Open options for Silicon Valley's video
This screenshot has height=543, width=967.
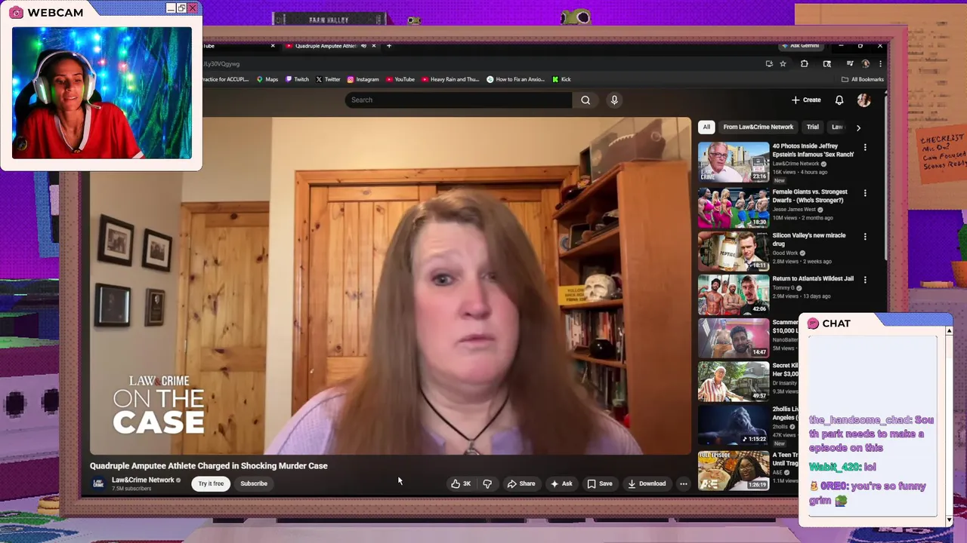(865, 236)
